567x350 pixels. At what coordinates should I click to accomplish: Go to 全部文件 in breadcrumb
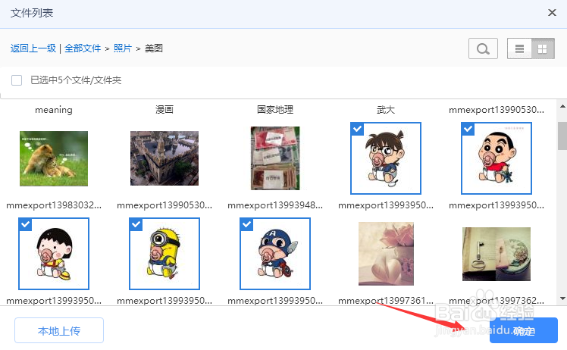pos(83,48)
